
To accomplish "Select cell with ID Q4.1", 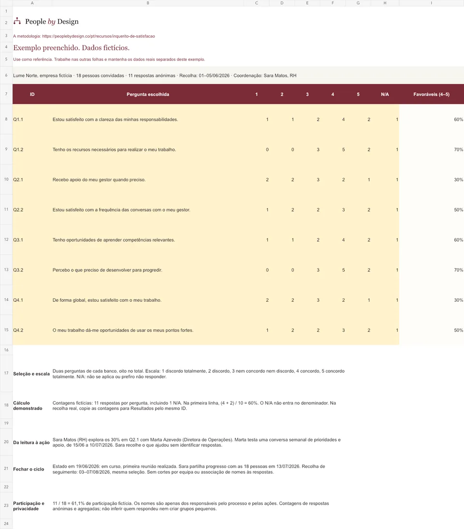I will pyautogui.click(x=32, y=300).
